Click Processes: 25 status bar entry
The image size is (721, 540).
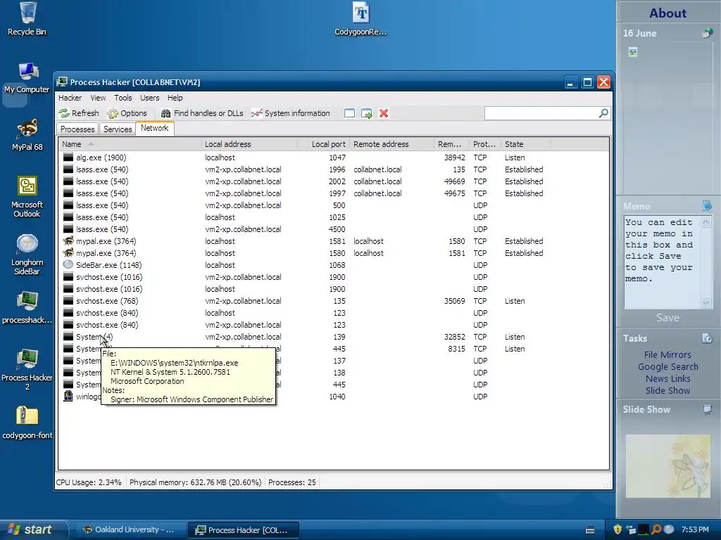292,482
